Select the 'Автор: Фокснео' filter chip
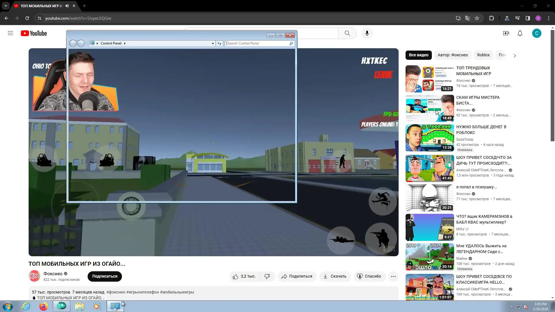 click(452, 55)
